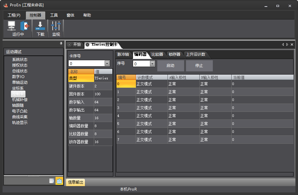Click the 运行中 computer icon
This screenshot has width=298, height=195.
pyautogui.click(x=11, y=25)
